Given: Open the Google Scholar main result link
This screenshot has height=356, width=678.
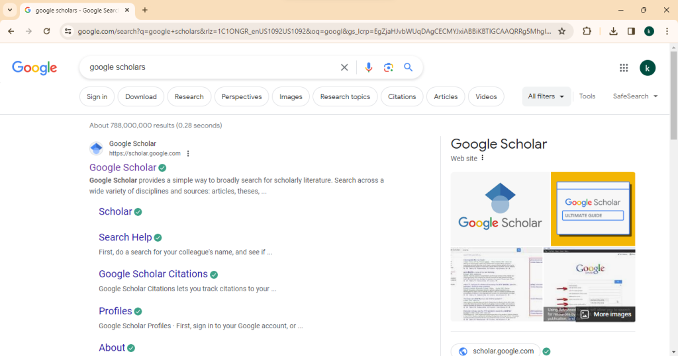Looking at the screenshot, I should coord(122,167).
